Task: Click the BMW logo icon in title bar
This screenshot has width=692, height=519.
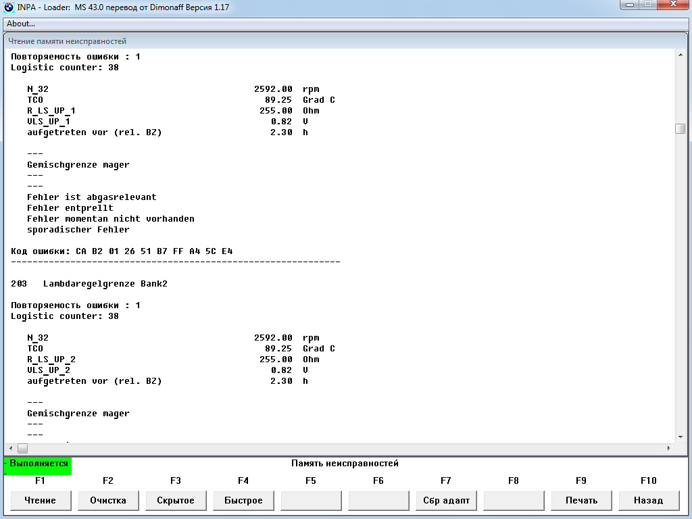Action: (x=9, y=7)
